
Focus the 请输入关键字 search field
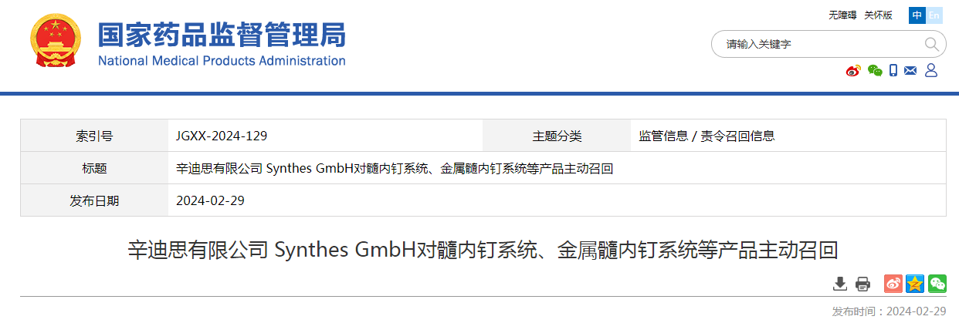click(817, 44)
